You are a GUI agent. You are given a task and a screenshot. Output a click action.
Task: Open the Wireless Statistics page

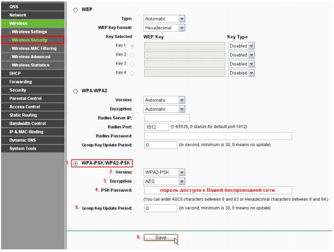(32, 65)
